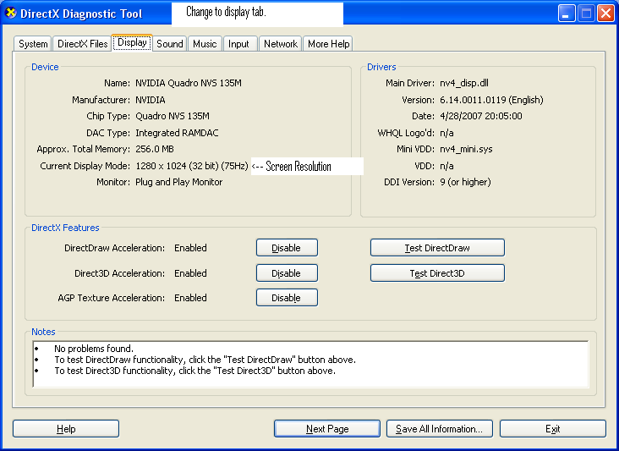Screen dimensions: 619x451
Task: Click the DirectX icon in title bar
Action: 11,13
